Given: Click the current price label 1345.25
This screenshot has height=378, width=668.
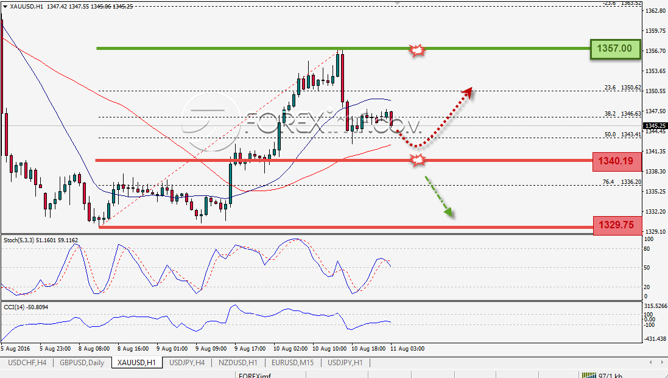Looking at the screenshot, I should tap(655, 125).
